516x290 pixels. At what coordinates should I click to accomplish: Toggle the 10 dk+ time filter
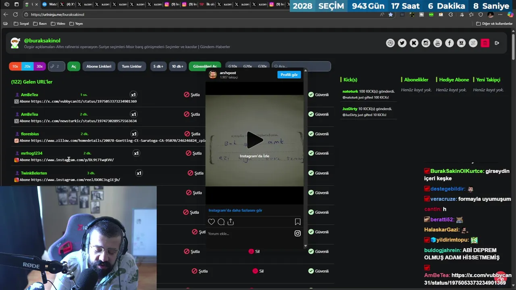click(x=177, y=66)
